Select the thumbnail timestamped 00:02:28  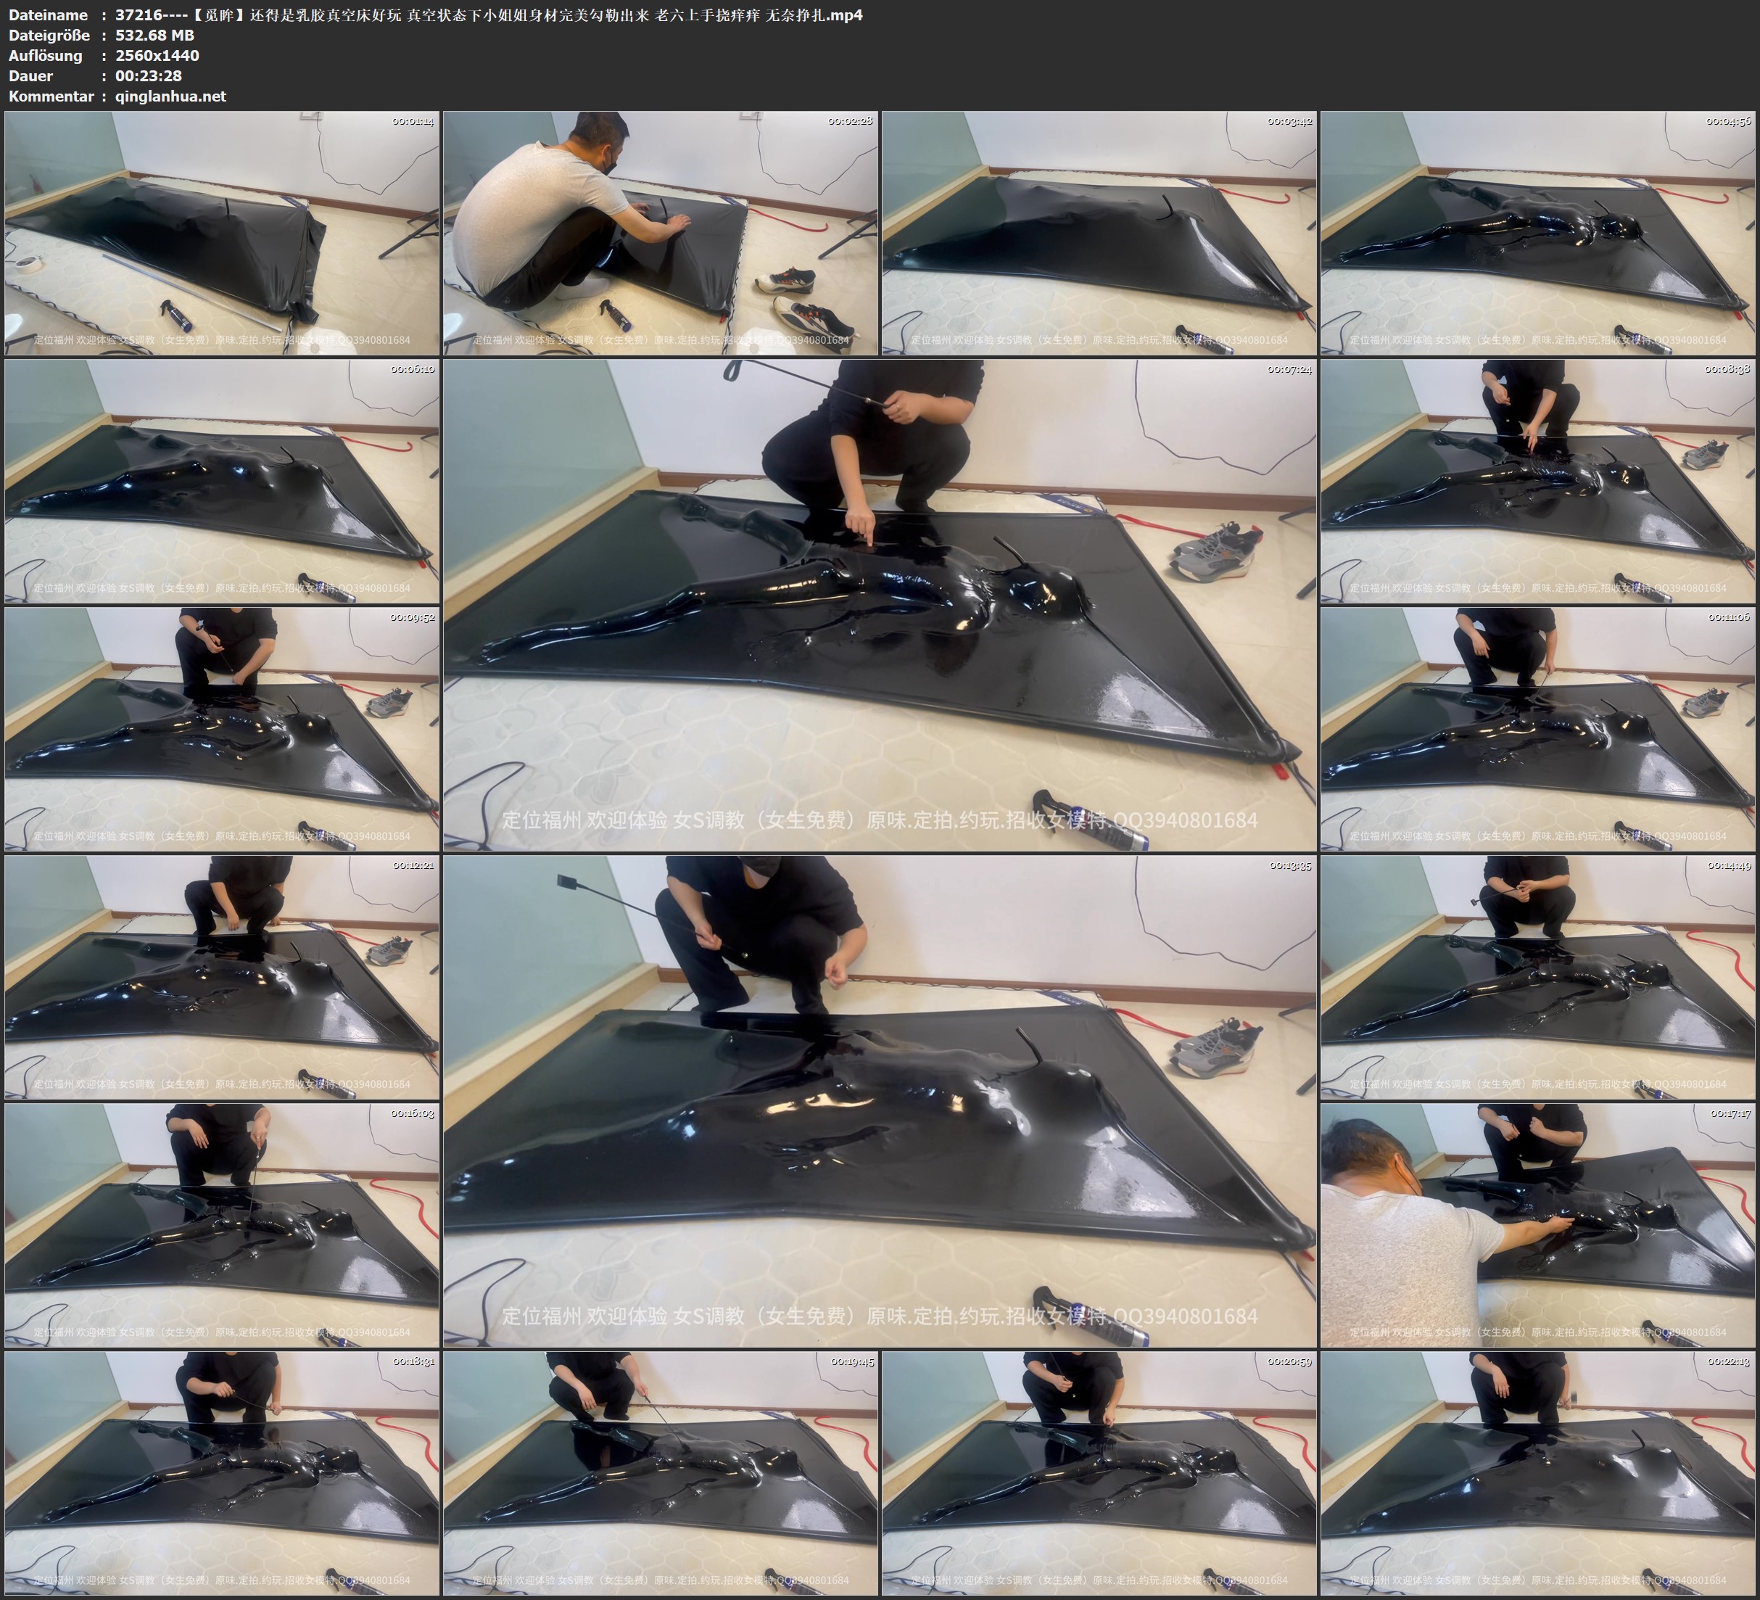click(660, 234)
